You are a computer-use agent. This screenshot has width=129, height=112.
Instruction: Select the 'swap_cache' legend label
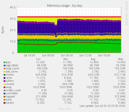[x=12, y=69]
